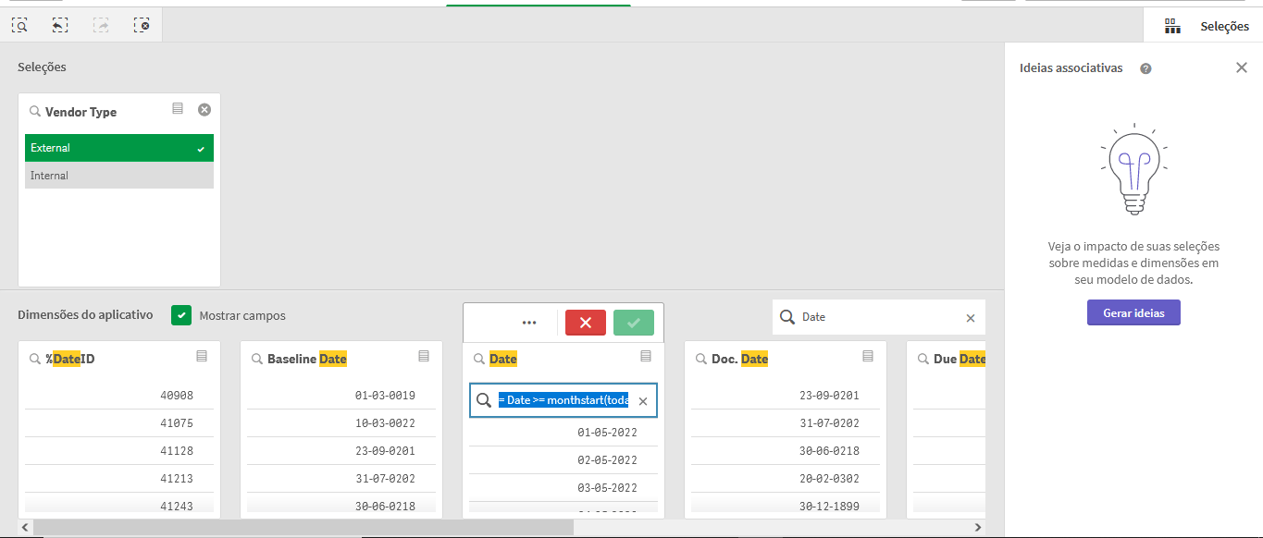Confirm the Date search with the green checkmark
1263x538 pixels.
[x=633, y=322]
